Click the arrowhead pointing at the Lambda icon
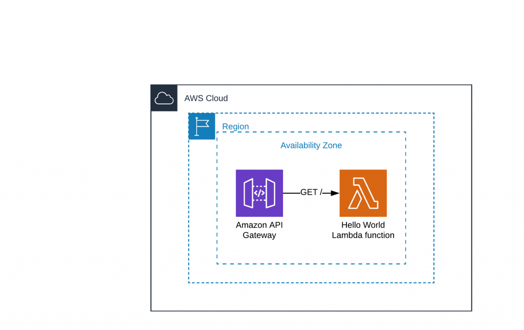Image resolution: width=524 pixels, height=330 pixels. [x=334, y=193]
